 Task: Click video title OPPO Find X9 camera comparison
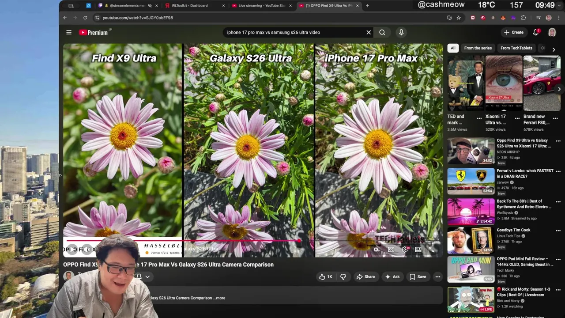click(x=168, y=265)
